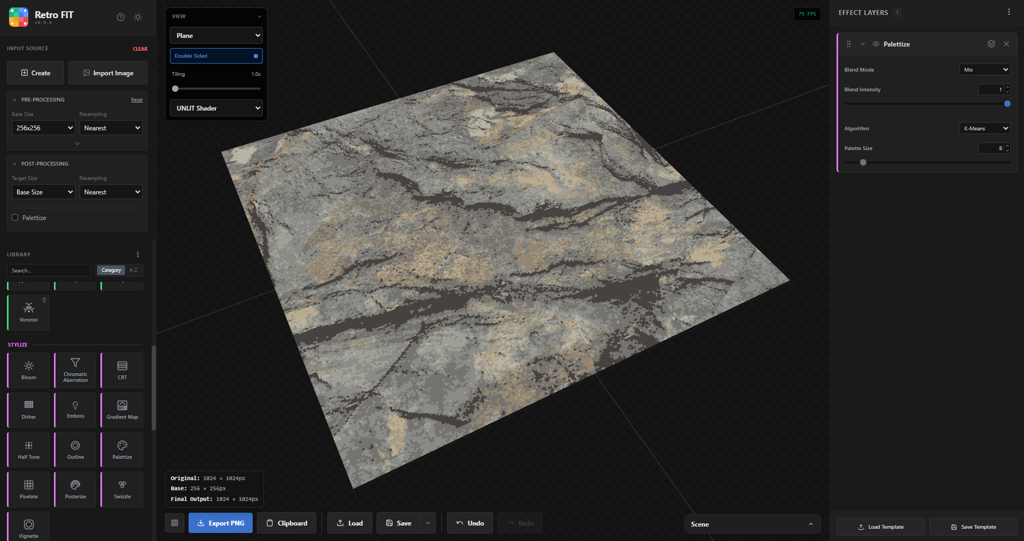Click the Blend Intensity slider handle
The height and width of the screenshot is (541, 1024).
[1007, 104]
